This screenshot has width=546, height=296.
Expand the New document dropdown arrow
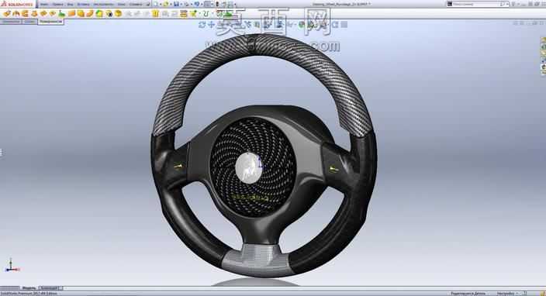click(x=161, y=4)
